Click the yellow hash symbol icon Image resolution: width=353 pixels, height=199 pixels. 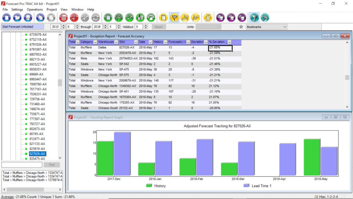(208, 18)
